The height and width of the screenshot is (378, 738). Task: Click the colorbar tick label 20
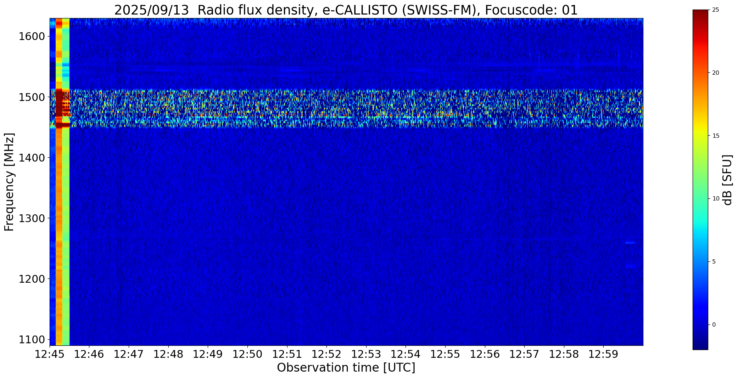click(x=715, y=73)
